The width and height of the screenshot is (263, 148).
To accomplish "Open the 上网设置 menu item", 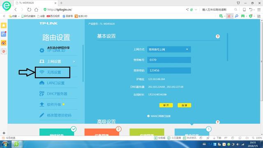I will click(x=58, y=61).
